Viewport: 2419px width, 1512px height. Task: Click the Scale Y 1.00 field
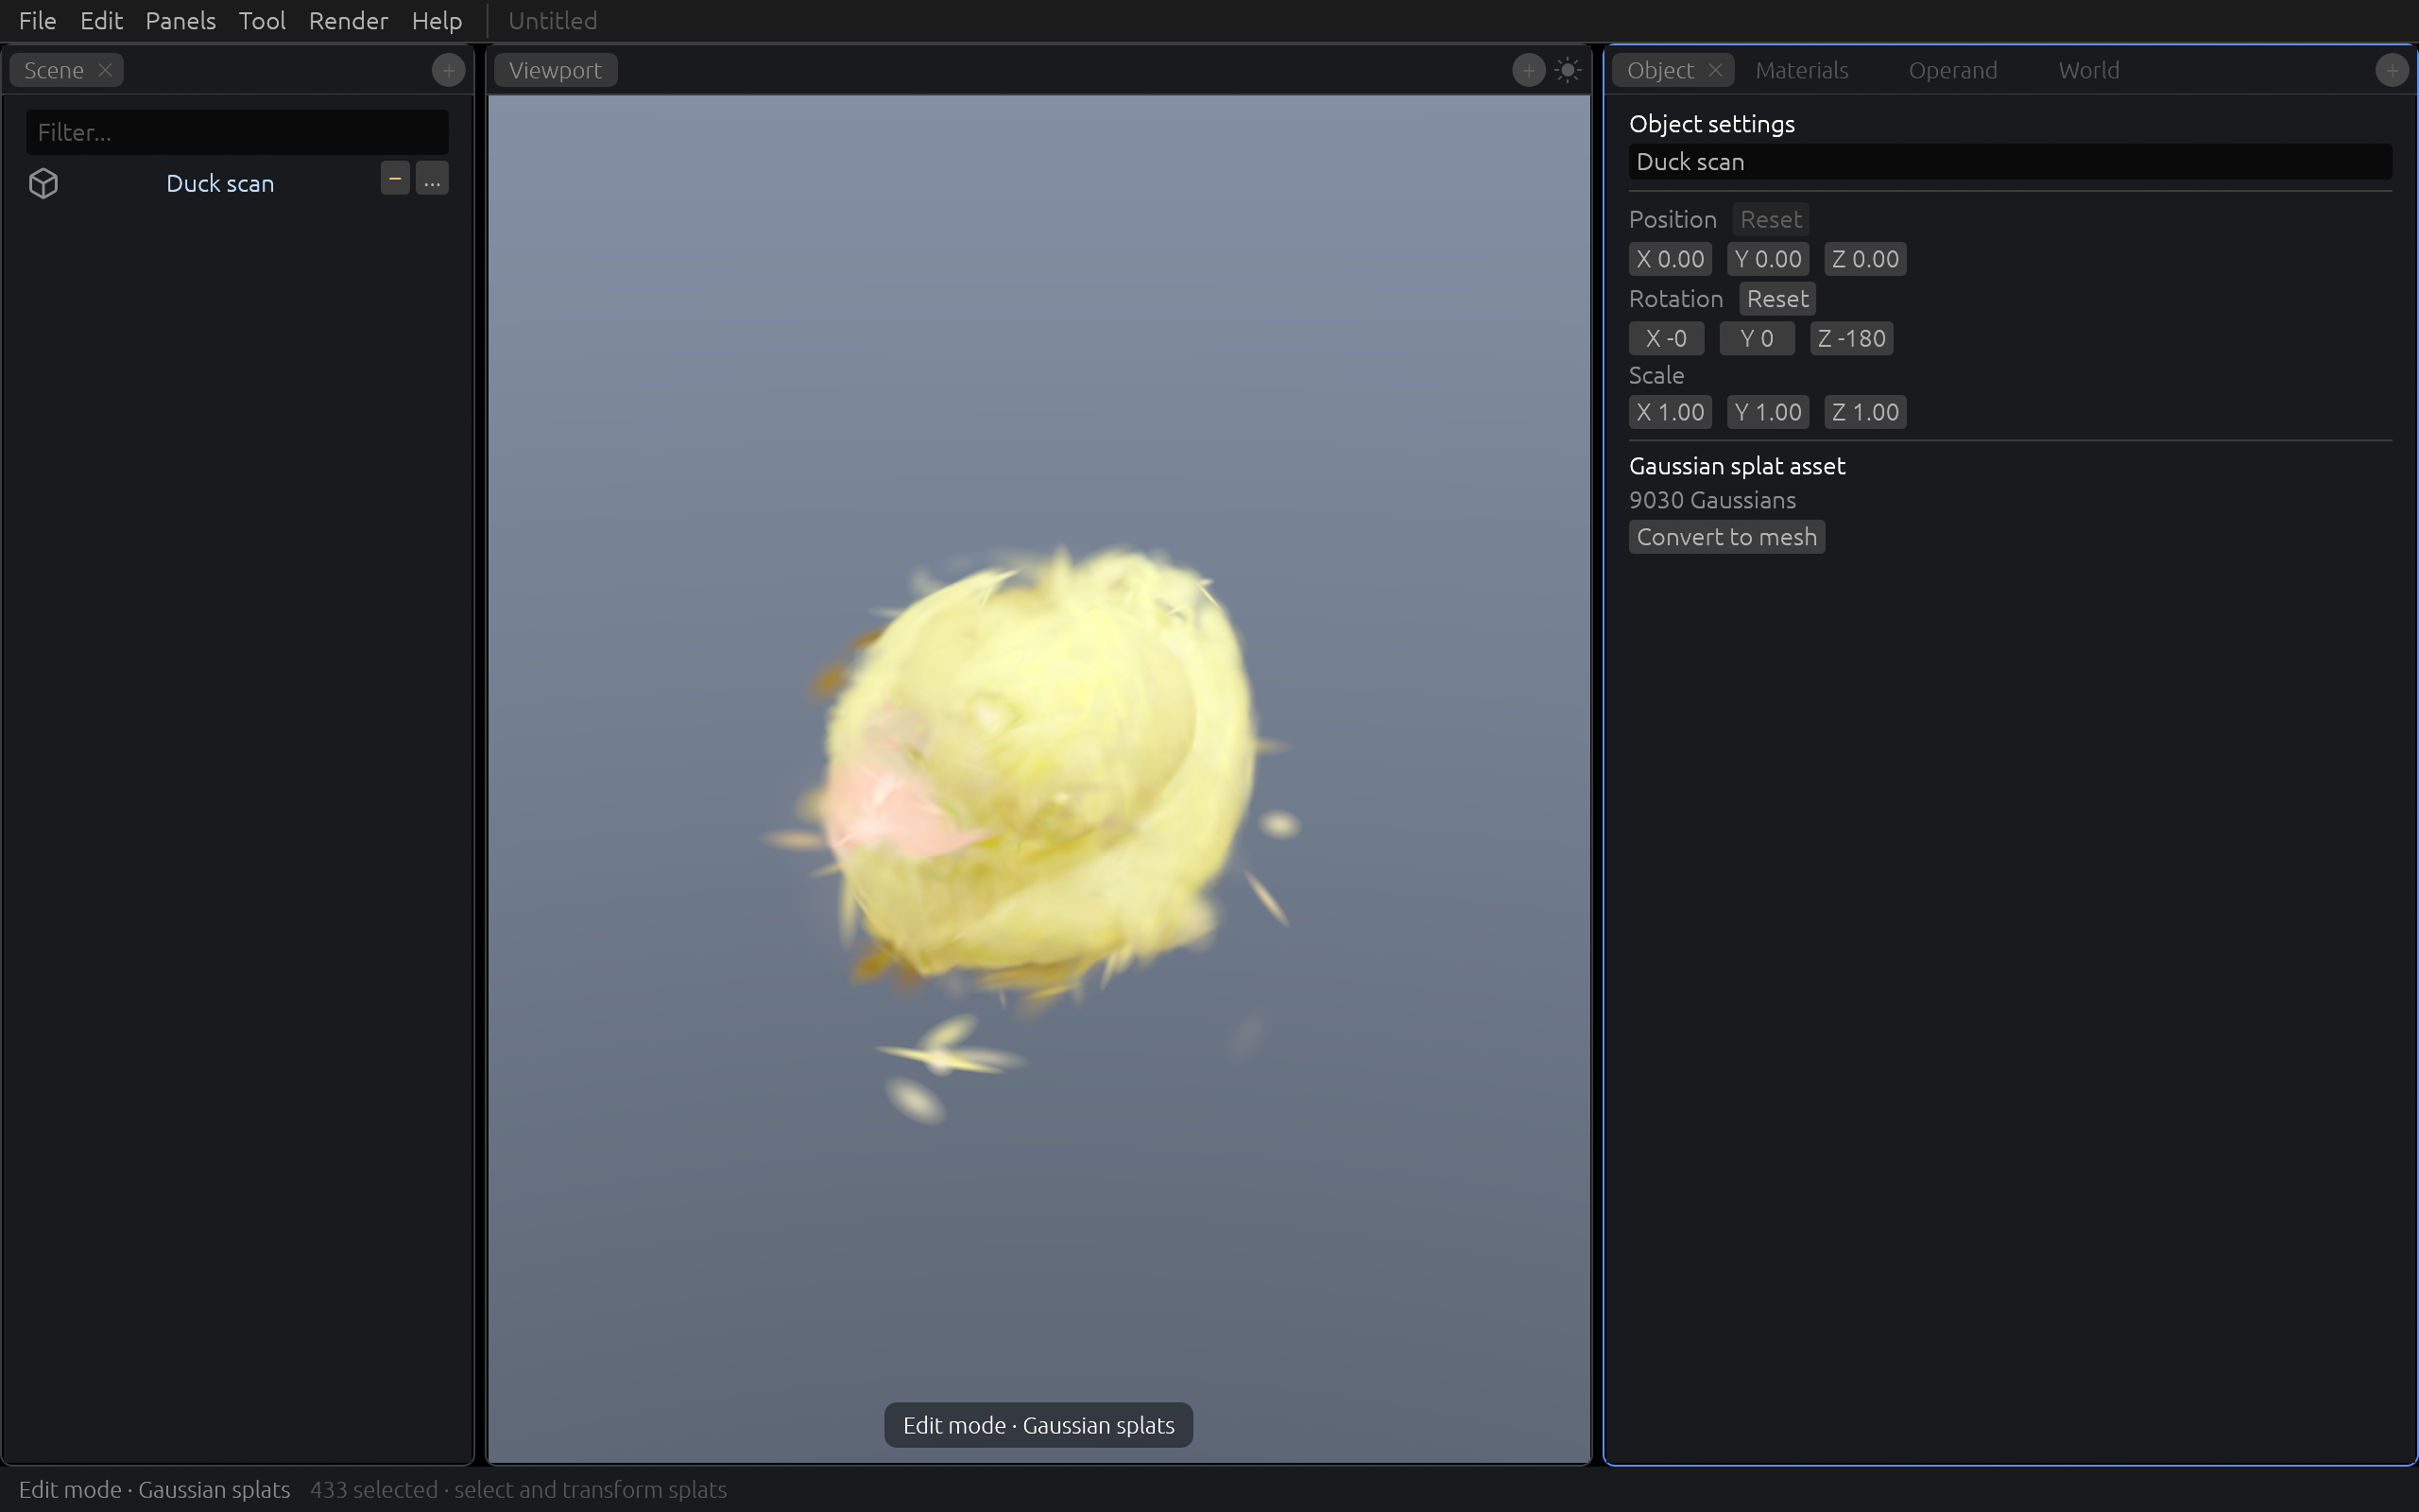1767,412
